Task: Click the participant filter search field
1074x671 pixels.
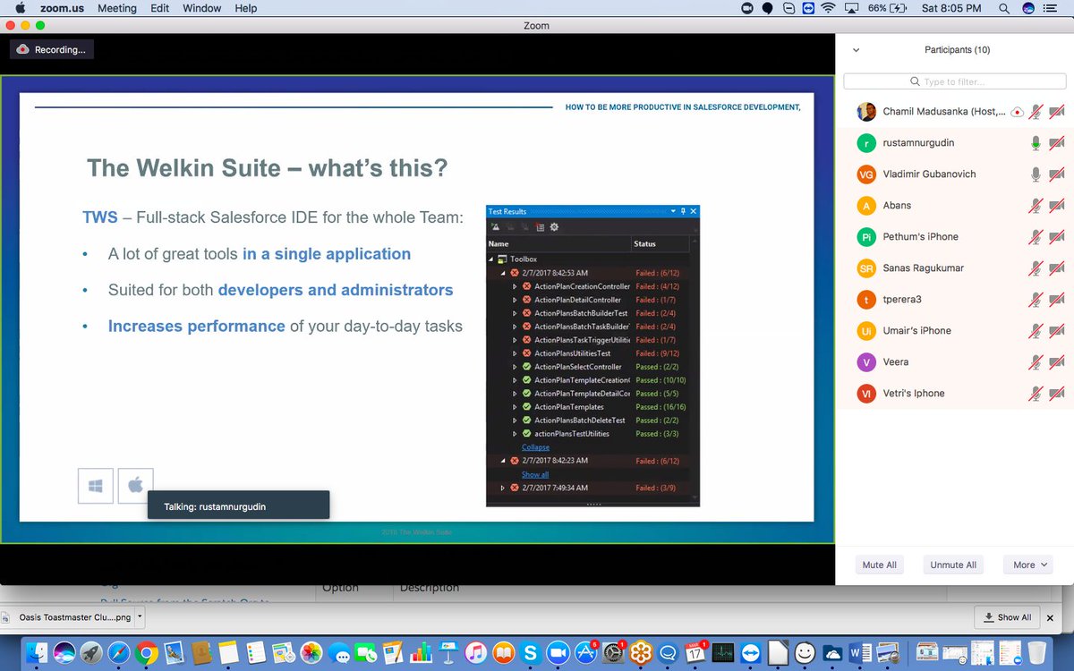Action: pyautogui.click(x=954, y=81)
